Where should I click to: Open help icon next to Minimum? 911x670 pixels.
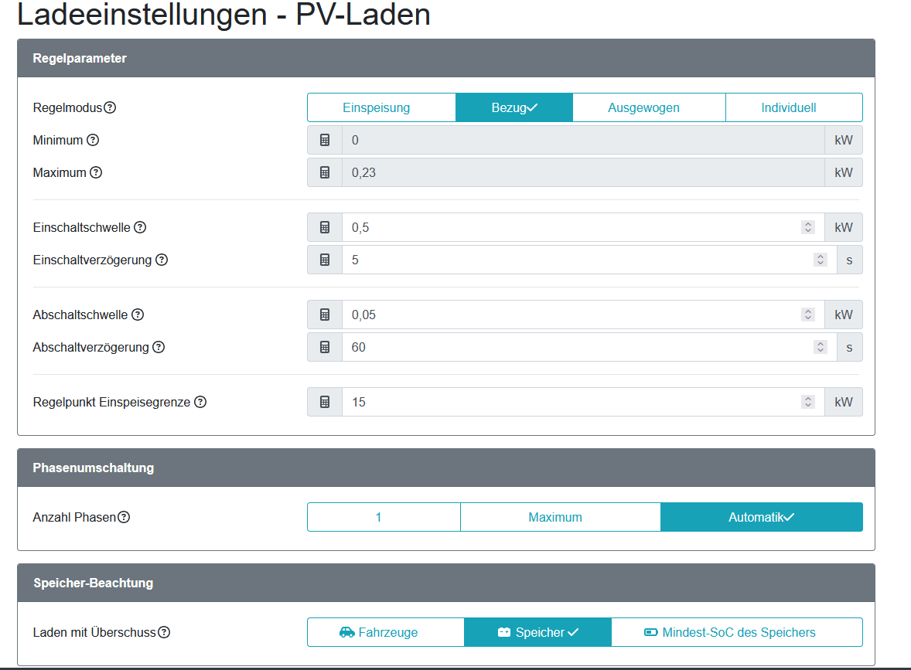[93, 140]
